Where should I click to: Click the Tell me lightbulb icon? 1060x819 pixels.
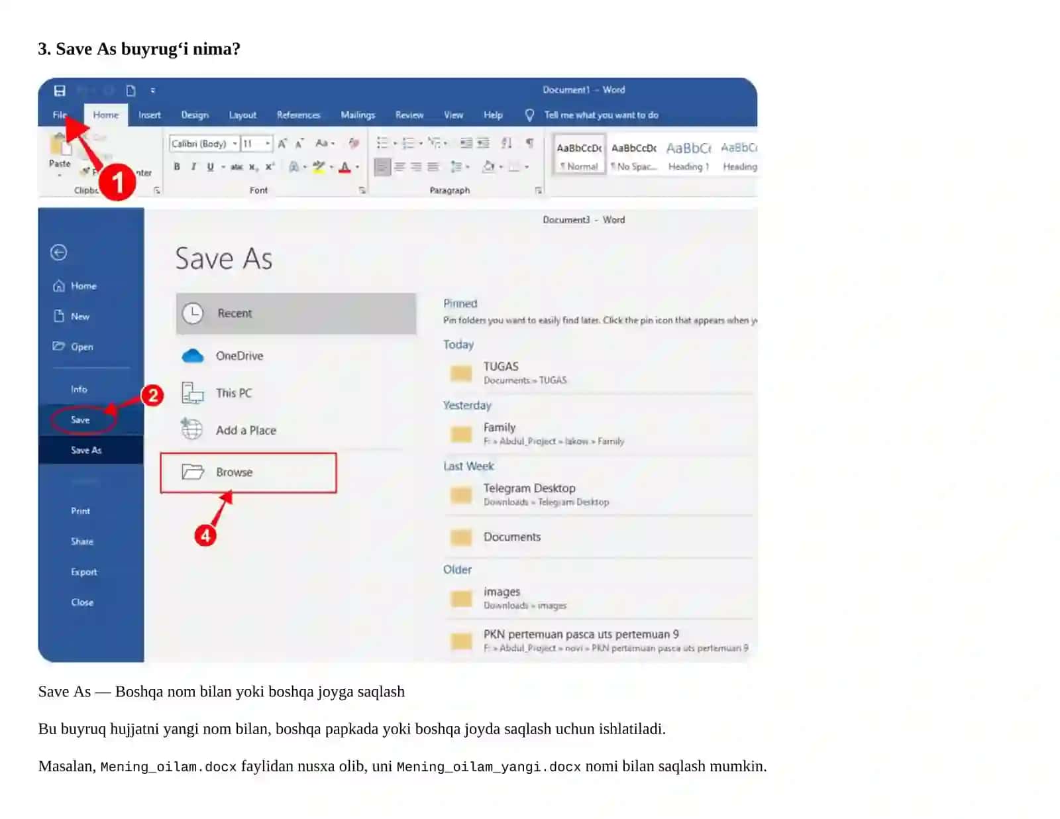pyautogui.click(x=529, y=115)
